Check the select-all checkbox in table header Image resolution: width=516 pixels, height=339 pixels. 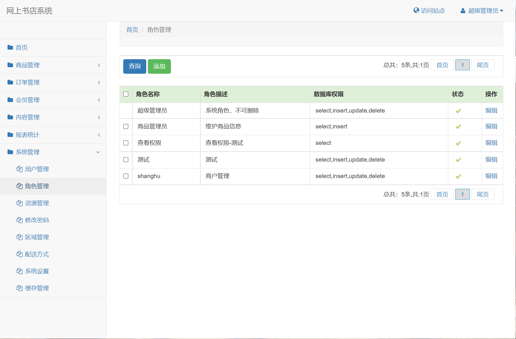tap(126, 94)
